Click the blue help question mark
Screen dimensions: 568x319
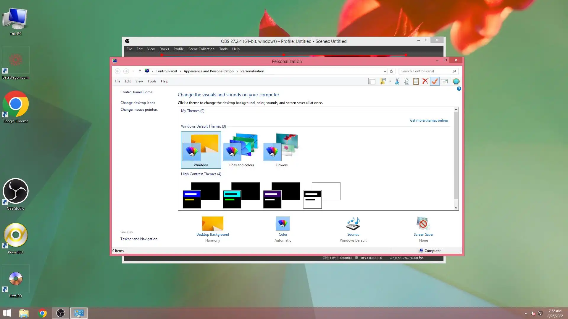pos(459,89)
